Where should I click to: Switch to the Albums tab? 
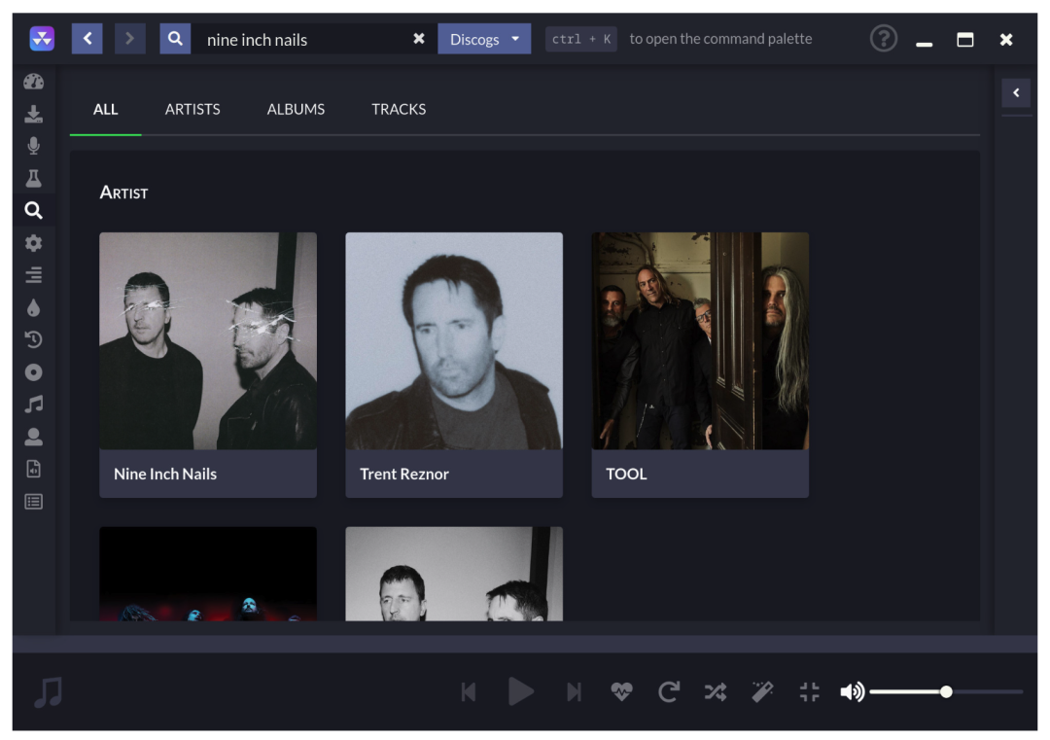point(296,109)
